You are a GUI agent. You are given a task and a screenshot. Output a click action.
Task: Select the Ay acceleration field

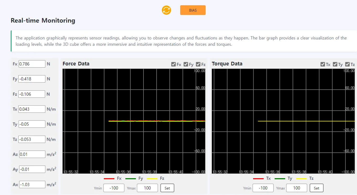click(x=32, y=169)
